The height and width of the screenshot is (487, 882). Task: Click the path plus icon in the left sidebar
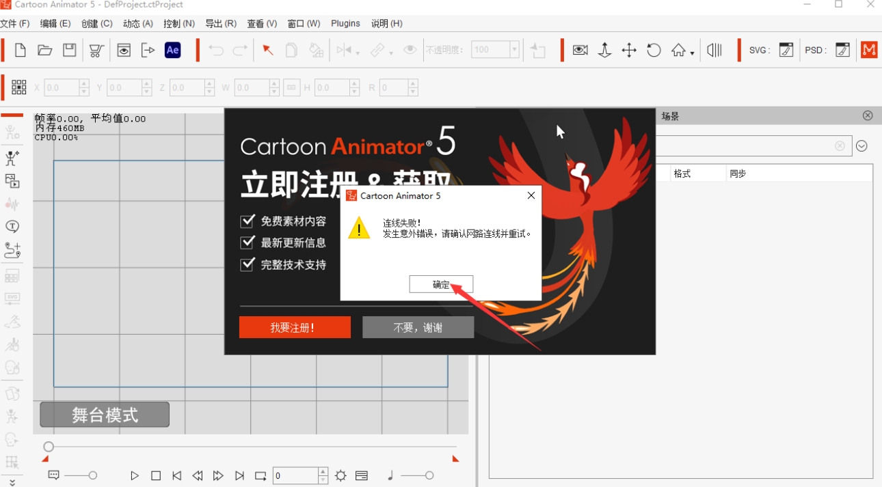(12, 249)
